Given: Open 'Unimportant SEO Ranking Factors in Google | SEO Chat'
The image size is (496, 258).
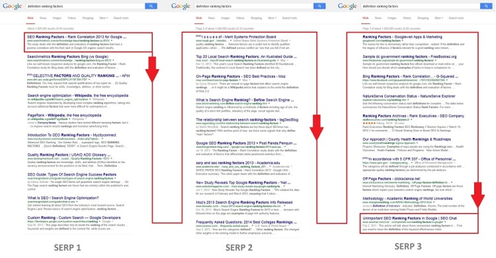Looking at the screenshot, I should [409, 218].
